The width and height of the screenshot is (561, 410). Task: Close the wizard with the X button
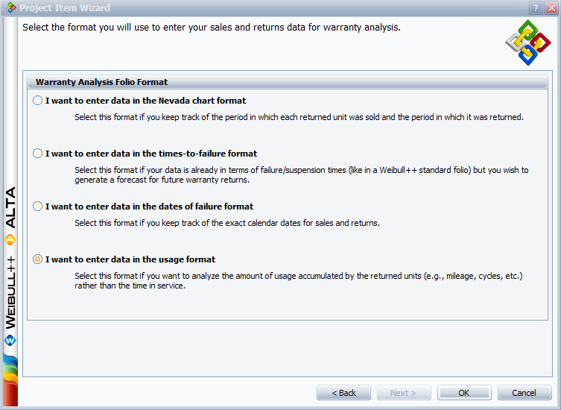tap(550, 7)
